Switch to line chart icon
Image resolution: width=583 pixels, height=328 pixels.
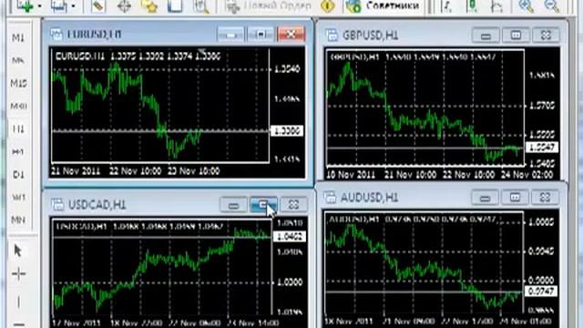[x=497, y=6]
